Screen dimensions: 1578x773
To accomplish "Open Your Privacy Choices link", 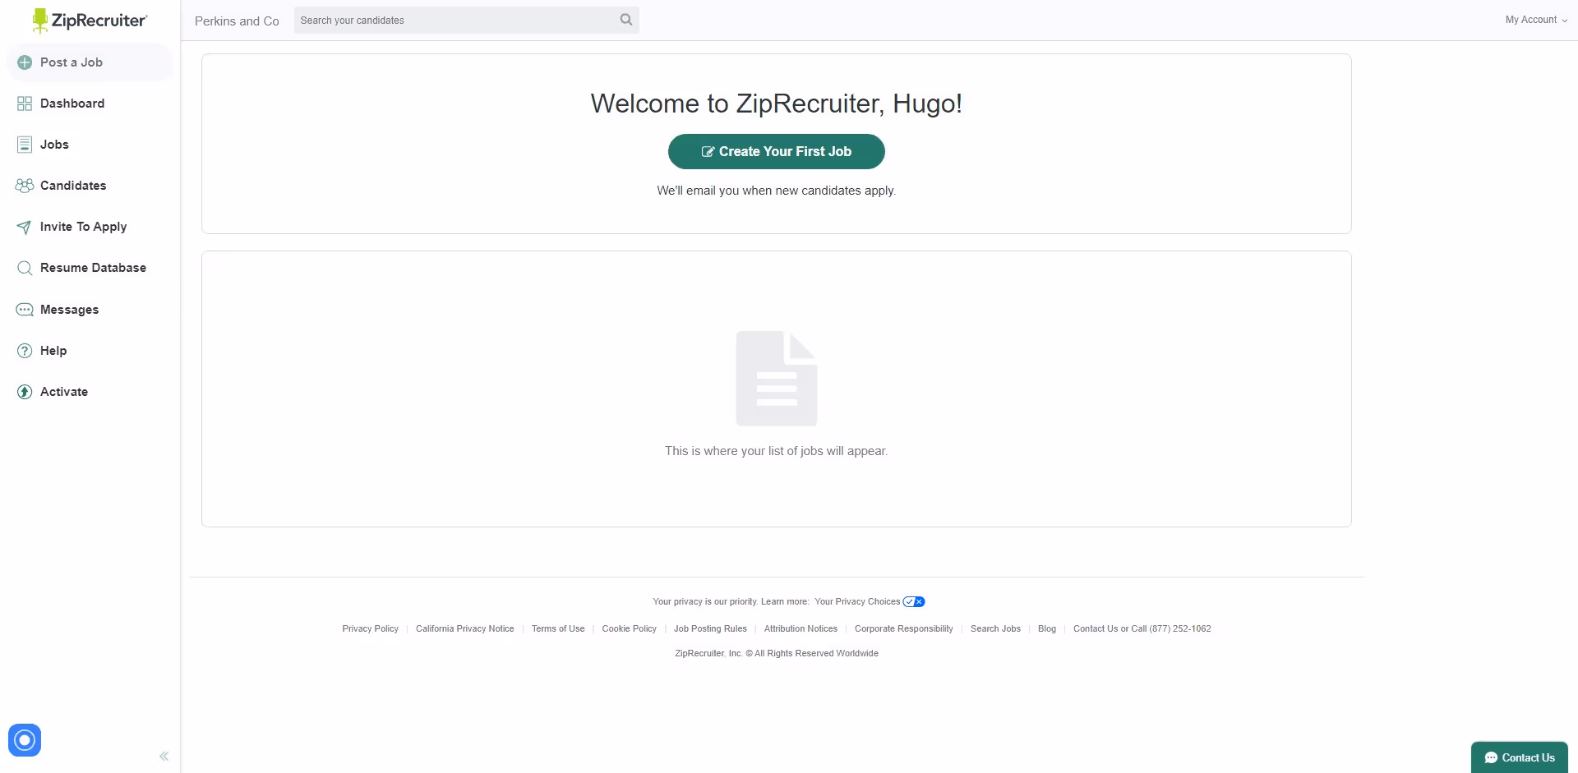I will pyautogui.click(x=857, y=602).
